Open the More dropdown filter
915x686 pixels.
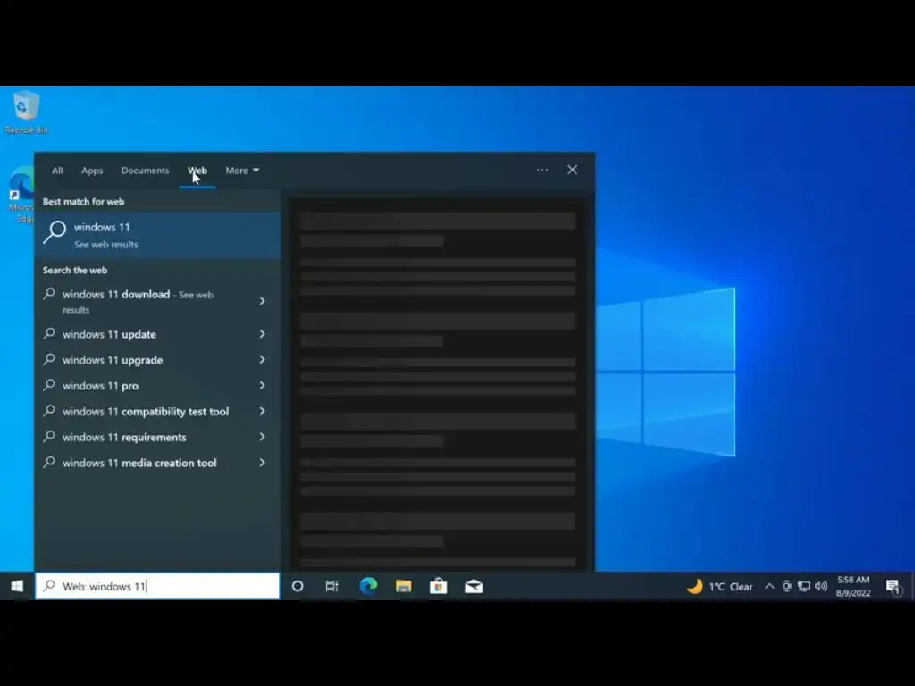[242, 171]
